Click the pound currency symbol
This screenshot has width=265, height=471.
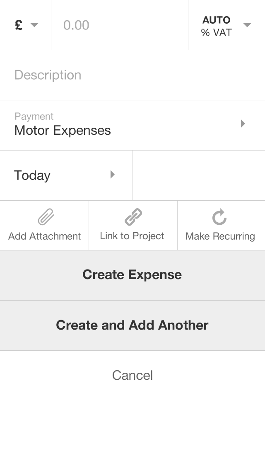point(19,25)
